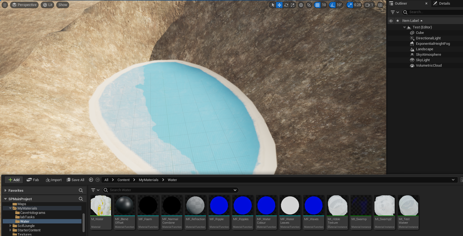Open Outliner filter options dropdown
Viewport: 463px width, 236px height.
[x=395, y=12]
